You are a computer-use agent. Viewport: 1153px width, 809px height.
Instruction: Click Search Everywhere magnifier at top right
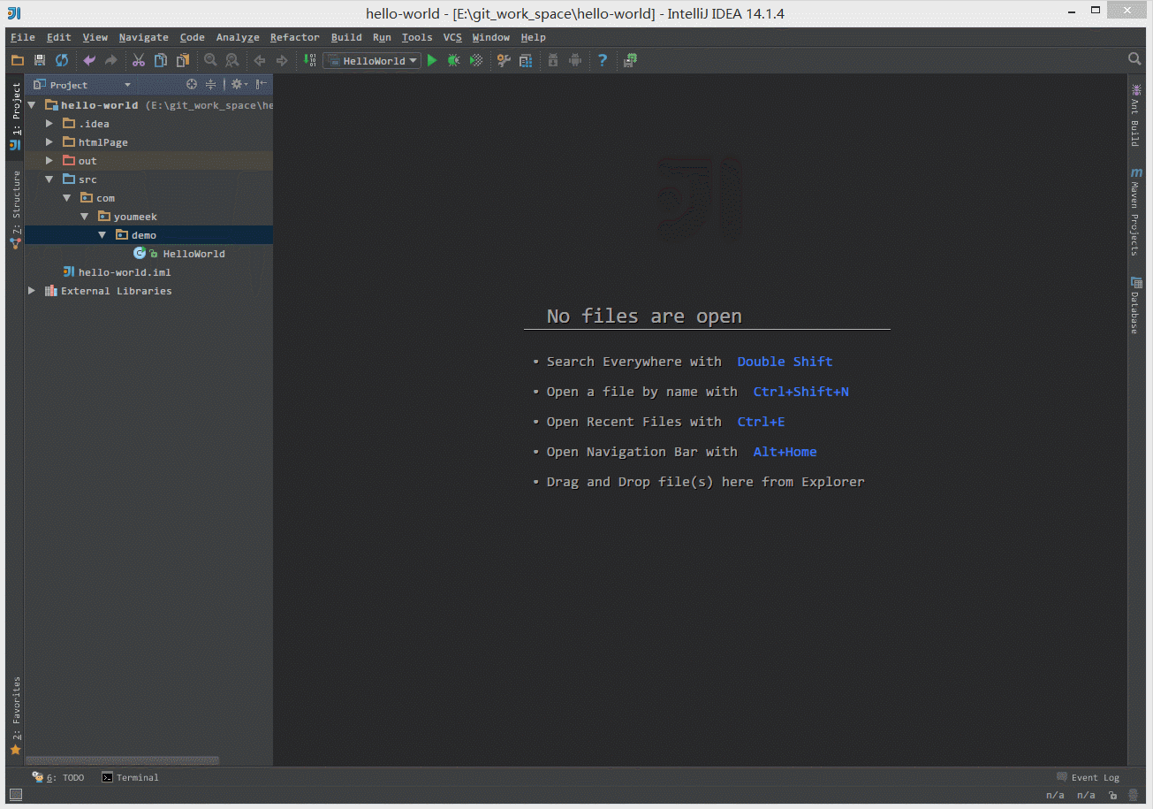(1134, 59)
